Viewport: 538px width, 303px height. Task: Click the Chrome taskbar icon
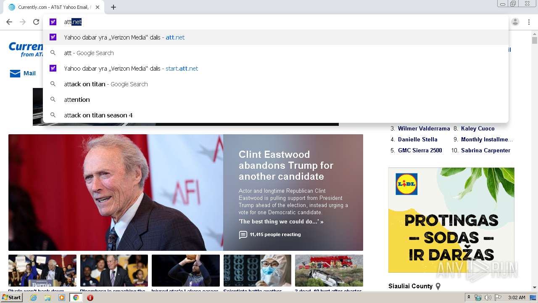(x=76, y=298)
